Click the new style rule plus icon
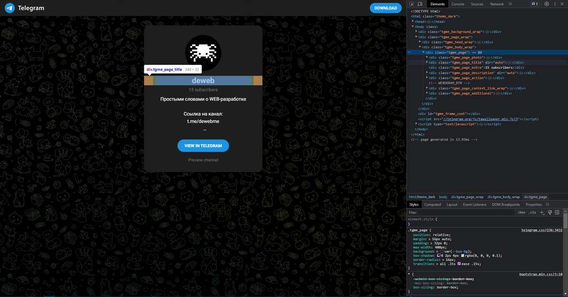 coord(542,213)
